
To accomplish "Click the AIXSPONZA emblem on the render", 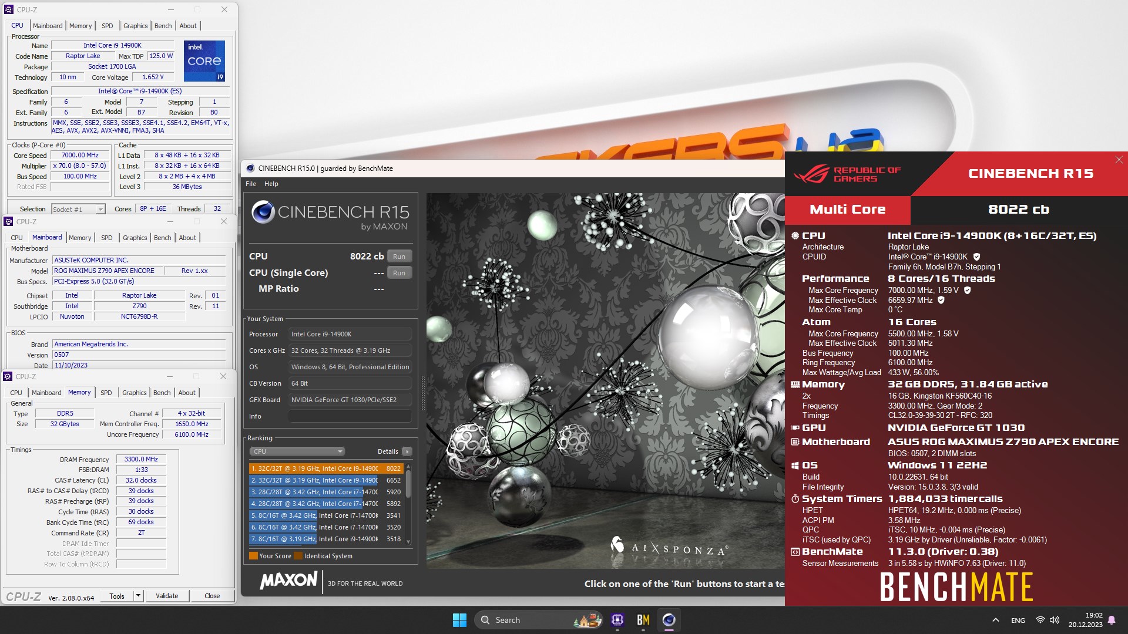I will (617, 545).
